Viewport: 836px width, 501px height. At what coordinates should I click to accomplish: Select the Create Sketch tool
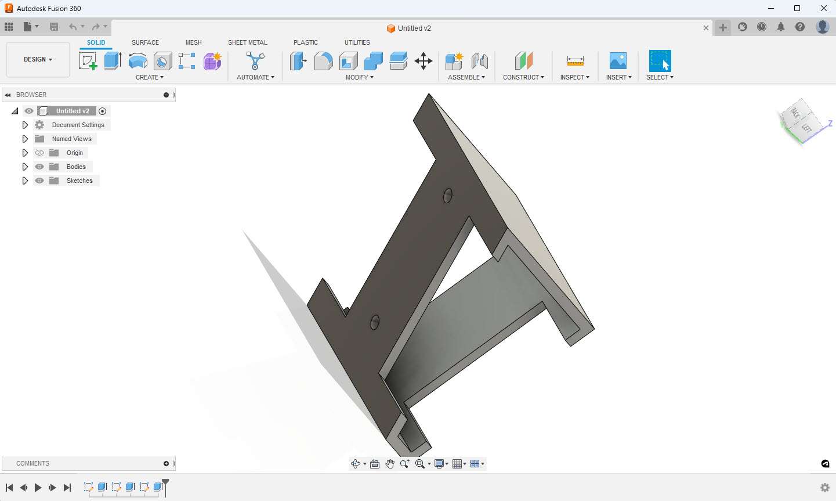pyautogui.click(x=88, y=61)
